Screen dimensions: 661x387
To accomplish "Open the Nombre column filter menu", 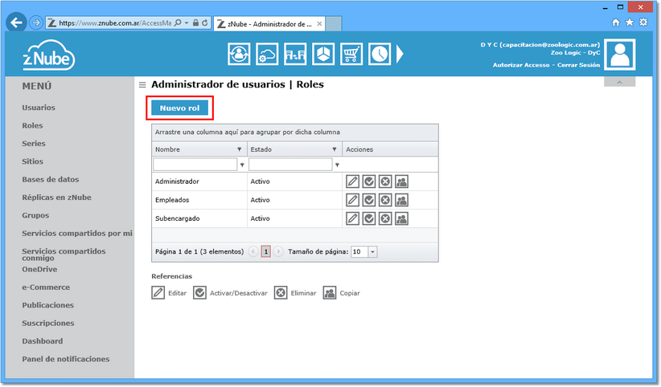I will pyautogui.click(x=239, y=149).
